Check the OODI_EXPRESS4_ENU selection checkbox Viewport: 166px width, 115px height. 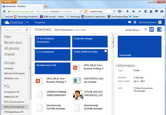pyautogui.click(x=106, y=51)
